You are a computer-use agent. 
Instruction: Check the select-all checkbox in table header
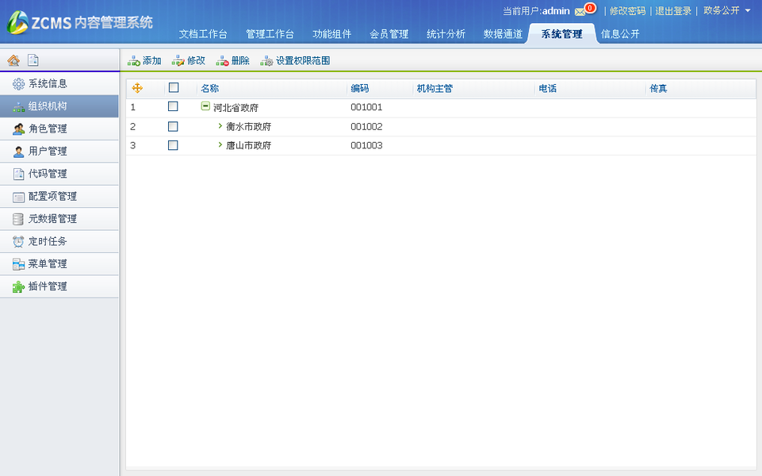[173, 88]
